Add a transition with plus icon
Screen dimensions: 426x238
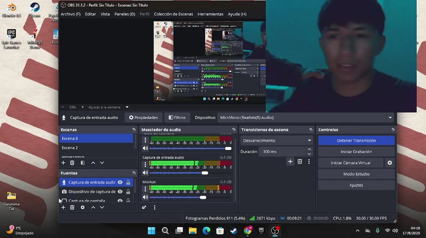click(x=290, y=161)
